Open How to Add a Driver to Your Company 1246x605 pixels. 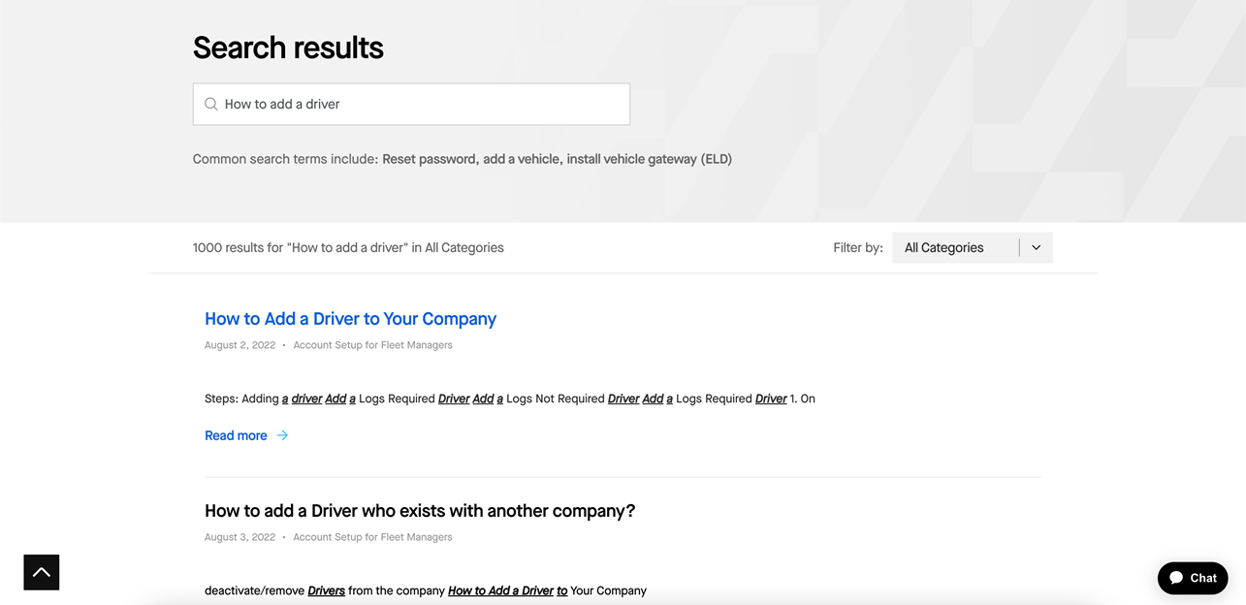click(350, 319)
